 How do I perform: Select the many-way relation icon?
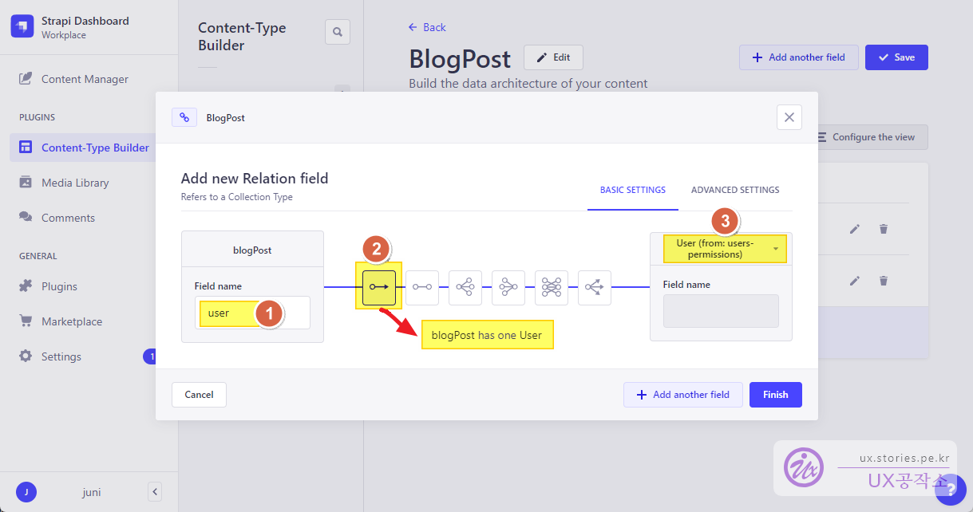pos(595,287)
